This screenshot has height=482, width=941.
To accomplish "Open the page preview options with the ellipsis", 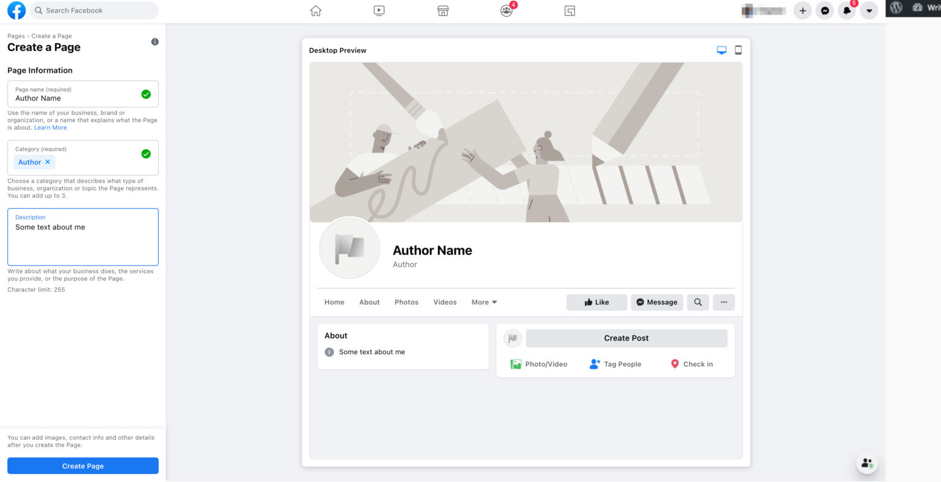I will pos(724,302).
